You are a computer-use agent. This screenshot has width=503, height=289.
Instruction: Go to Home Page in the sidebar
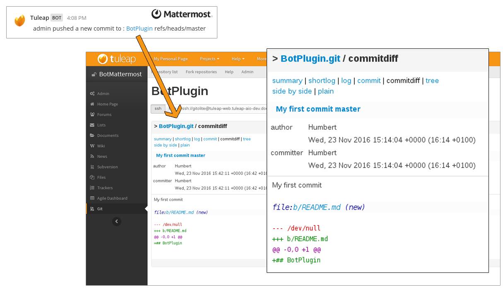point(107,104)
